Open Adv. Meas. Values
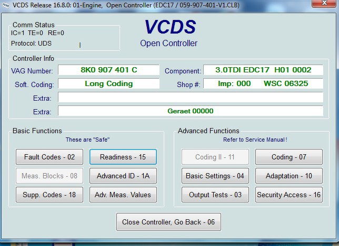 [123, 195]
